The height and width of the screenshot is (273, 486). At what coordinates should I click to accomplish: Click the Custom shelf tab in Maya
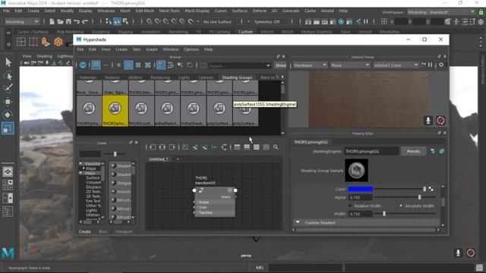click(245, 32)
